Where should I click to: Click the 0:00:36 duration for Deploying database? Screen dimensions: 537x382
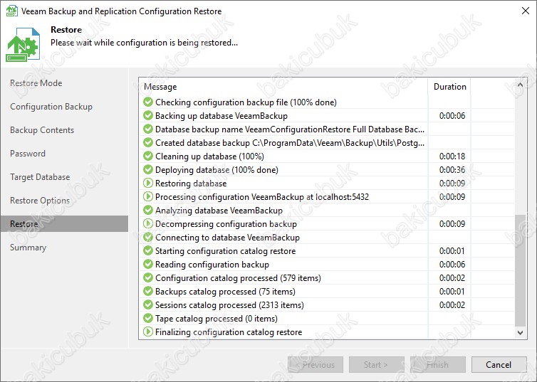pos(452,169)
